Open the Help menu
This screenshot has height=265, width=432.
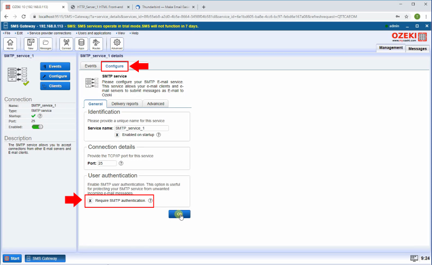coord(134,33)
